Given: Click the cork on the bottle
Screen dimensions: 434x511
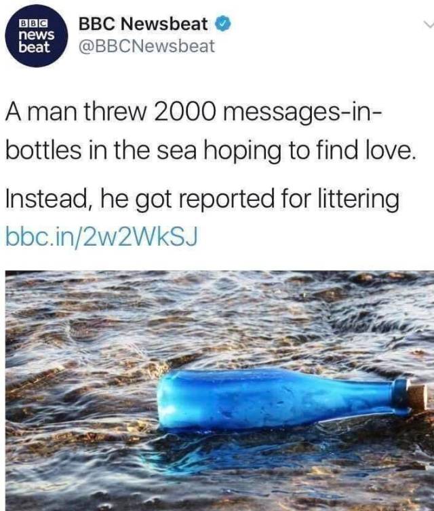Looking at the screenshot, I should click(x=417, y=397).
